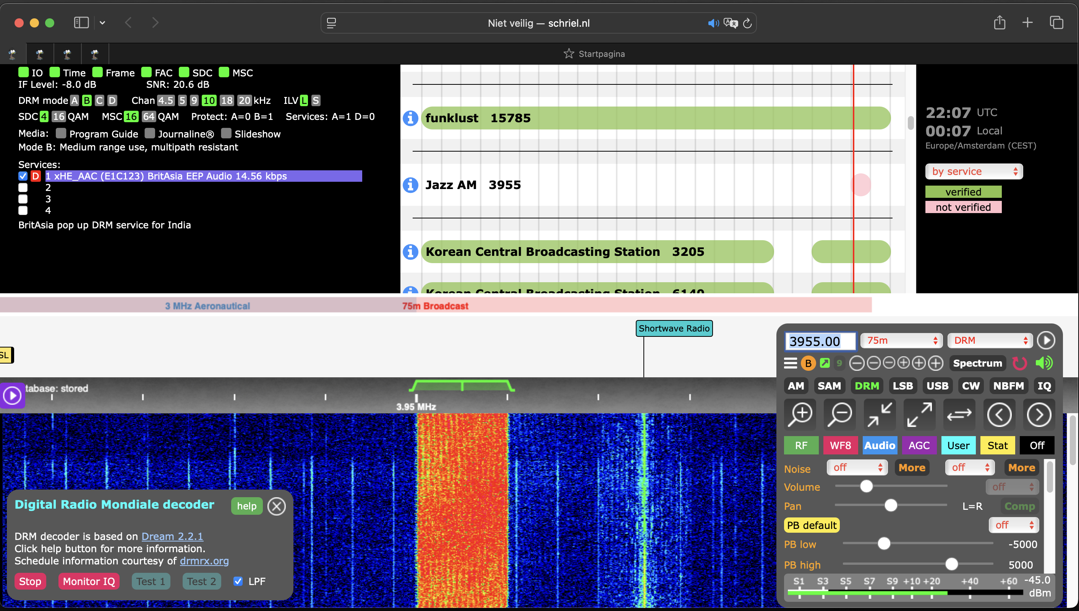Click the Volume slider handle
Image resolution: width=1079 pixels, height=611 pixels.
coord(867,487)
